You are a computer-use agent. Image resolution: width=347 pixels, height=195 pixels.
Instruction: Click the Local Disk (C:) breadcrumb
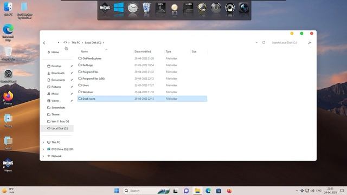tap(93, 43)
